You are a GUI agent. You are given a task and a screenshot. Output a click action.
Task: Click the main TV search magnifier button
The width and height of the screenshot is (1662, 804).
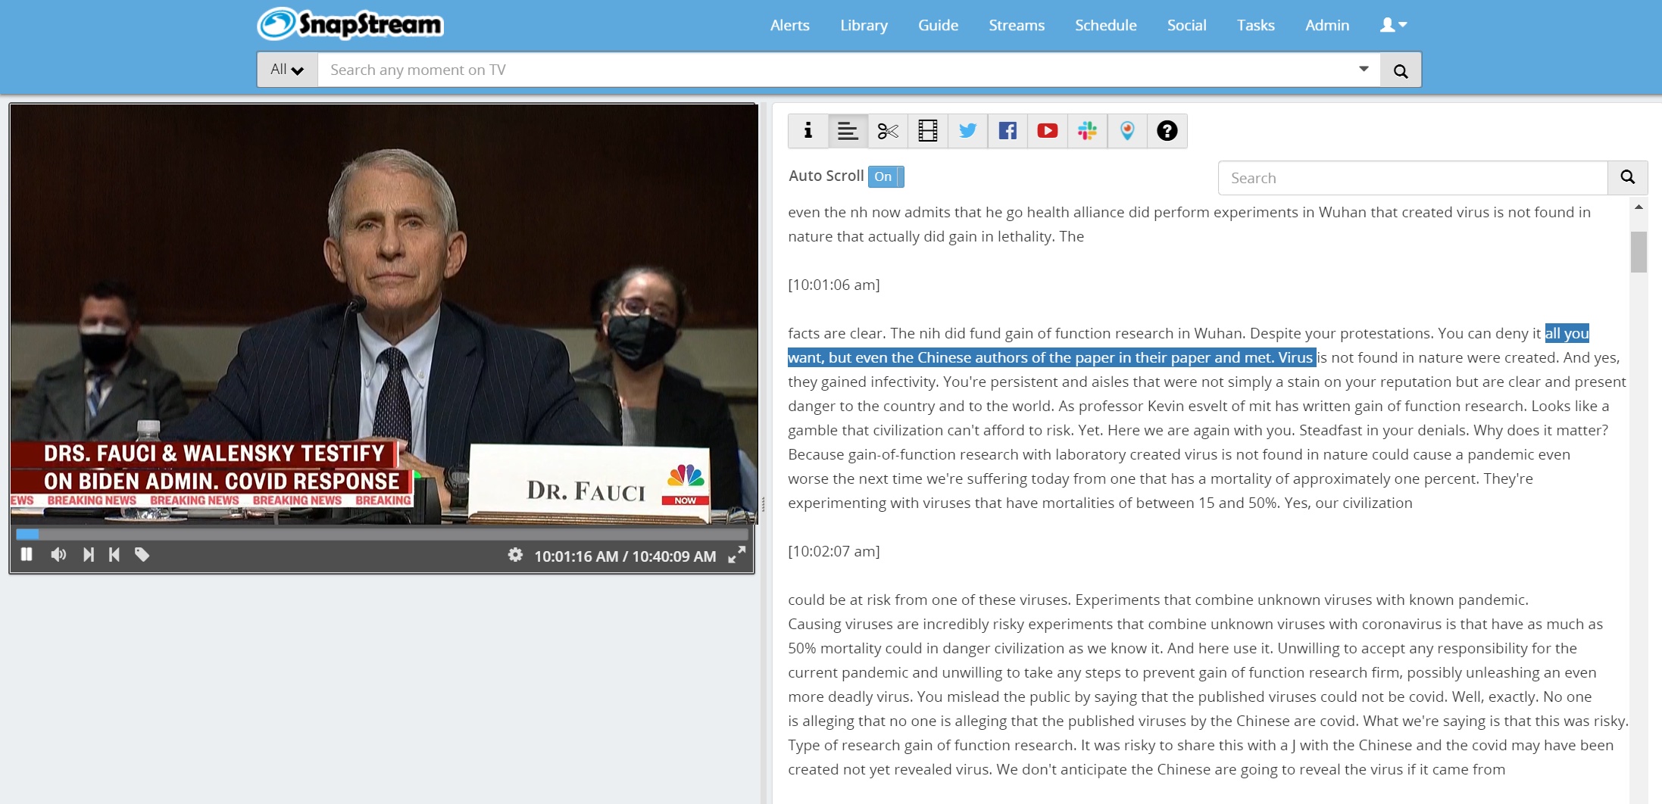pyautogui.click(x=1401, y=70)
